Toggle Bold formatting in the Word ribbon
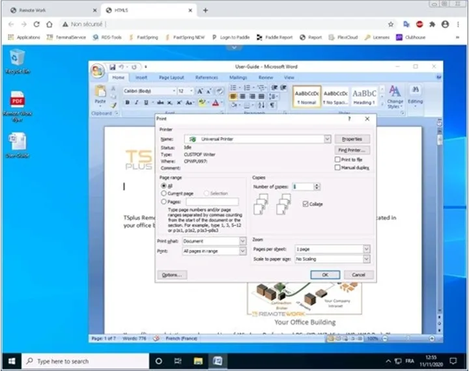 [x=128, y=103]
